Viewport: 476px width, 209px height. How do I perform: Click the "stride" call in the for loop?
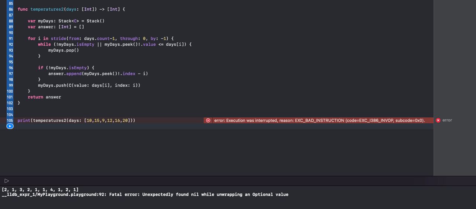click(58, 39)
